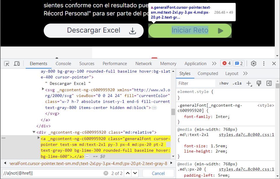Open the hidden panels chevron menu
Viewport: 280px width, 179px height.
coord(214,63)
